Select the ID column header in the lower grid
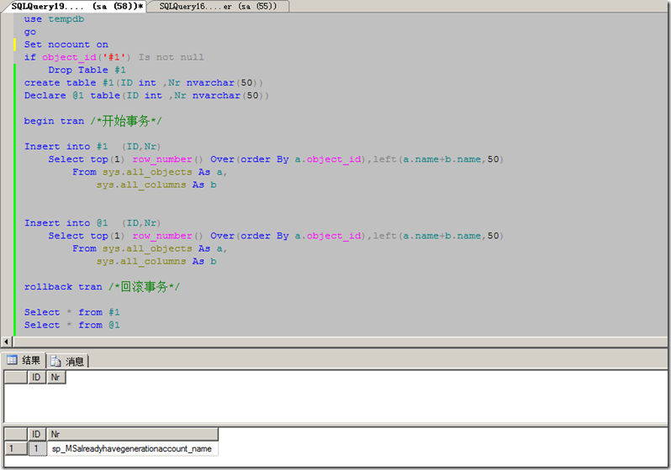671x470 pixels. 37,434
